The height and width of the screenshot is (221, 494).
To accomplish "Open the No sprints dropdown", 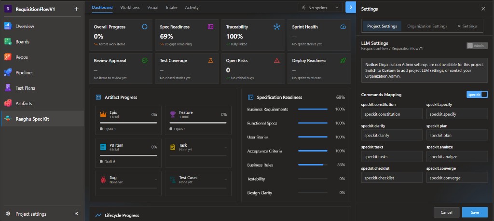I will [x=320, y=8].
